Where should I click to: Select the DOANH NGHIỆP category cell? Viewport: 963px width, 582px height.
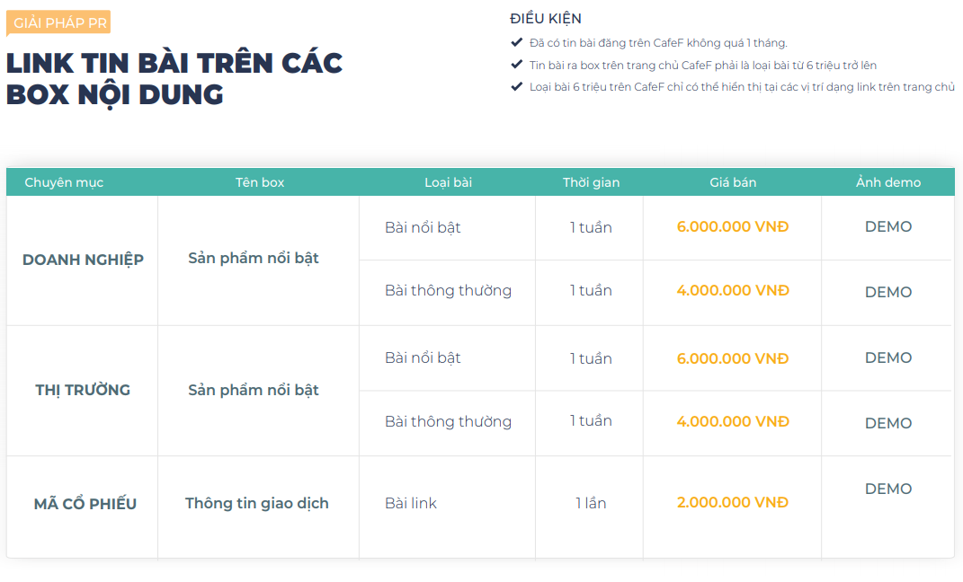pyautogui.click(x=83, y=260)
